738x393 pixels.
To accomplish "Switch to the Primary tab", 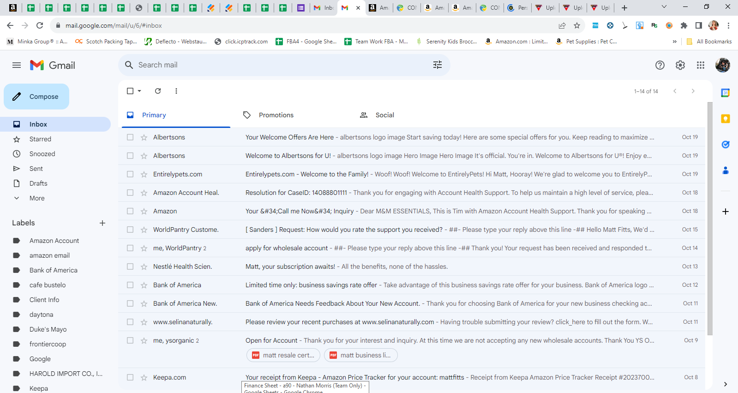I will click(x=176, y=115).
